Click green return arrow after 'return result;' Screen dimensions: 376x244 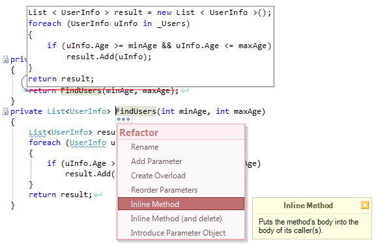click(x=98, y=195)
